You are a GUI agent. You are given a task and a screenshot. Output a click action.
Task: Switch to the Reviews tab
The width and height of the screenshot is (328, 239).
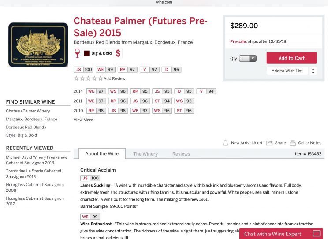[181, 154]
